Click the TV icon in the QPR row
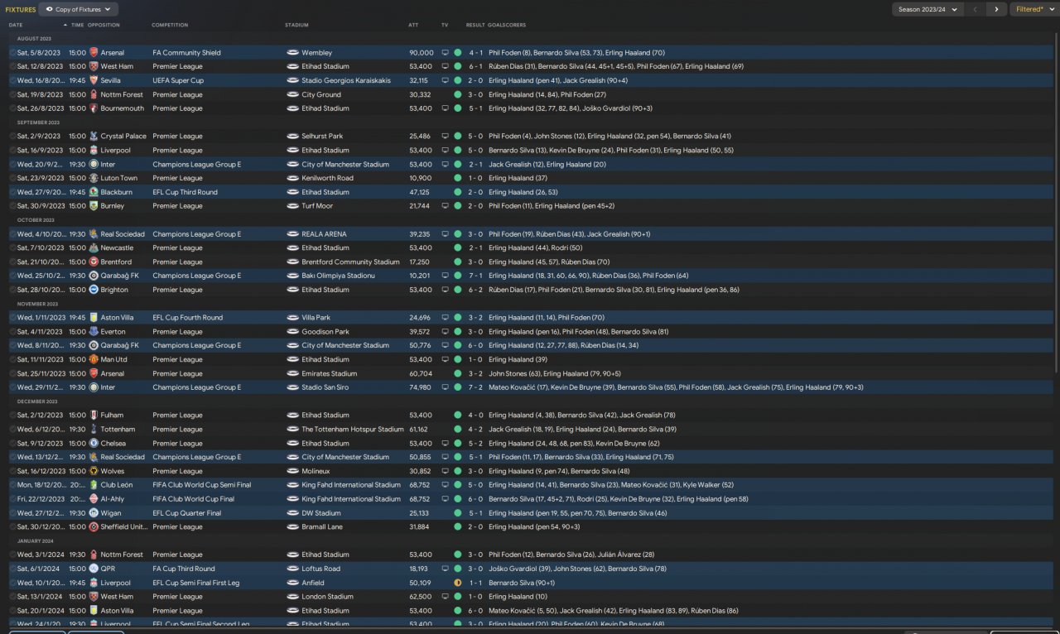Viewport: 1060px width, 634px height. click(x=445, y=569)
